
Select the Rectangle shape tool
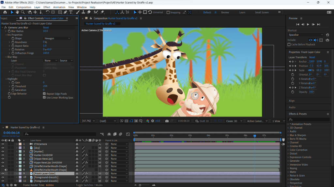coord(60,12)
